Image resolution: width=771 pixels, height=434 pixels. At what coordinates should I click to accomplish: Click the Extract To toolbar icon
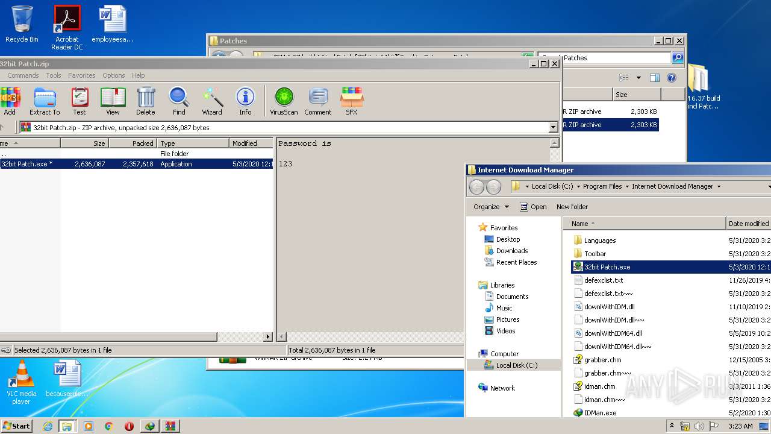(x=45, y=101)
